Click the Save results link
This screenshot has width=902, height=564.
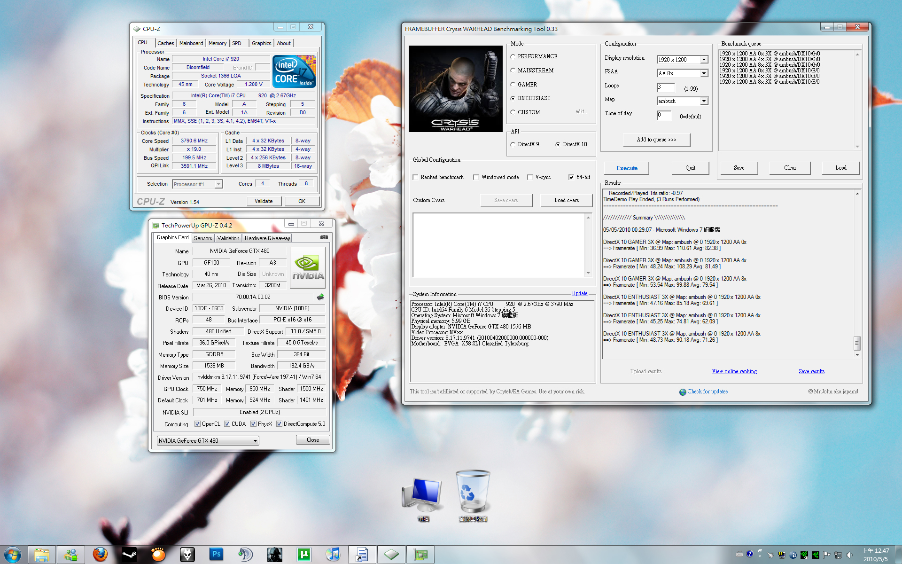[x=811, y=371]
